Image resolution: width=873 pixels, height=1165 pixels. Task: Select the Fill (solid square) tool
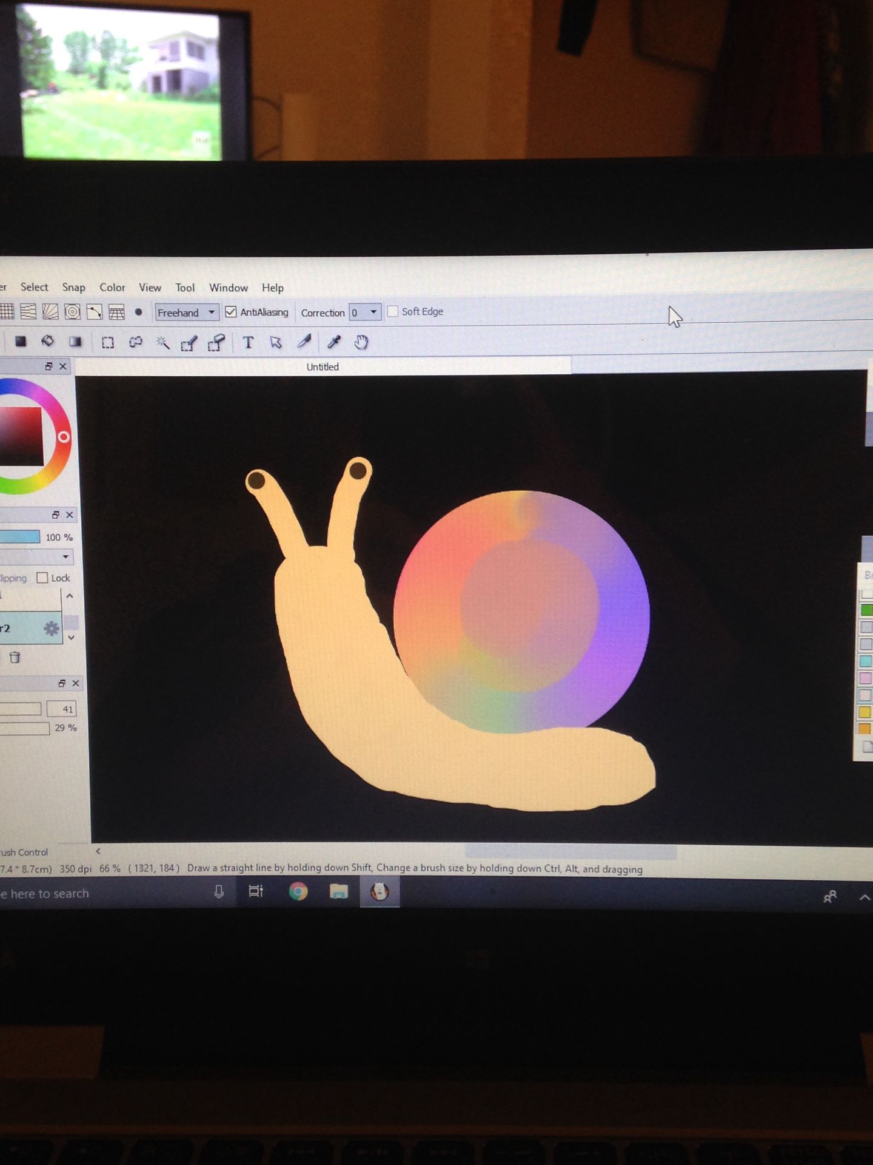(x=21, y=342)
